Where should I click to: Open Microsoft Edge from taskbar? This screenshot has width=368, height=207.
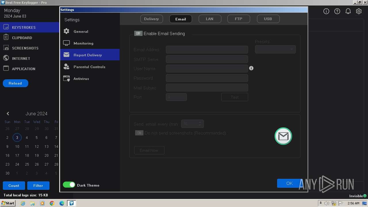click(x=62, y=203)
